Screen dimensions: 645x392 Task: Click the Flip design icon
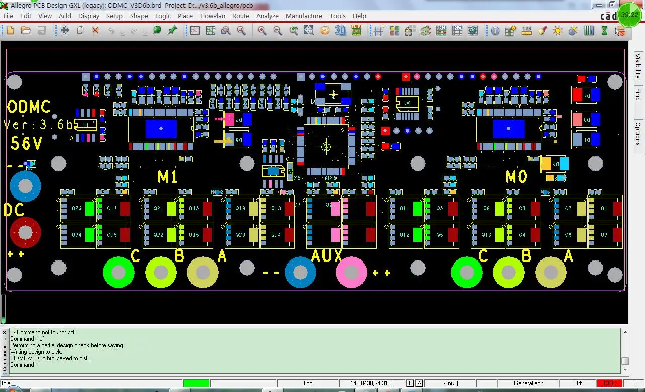click(356, 31)
